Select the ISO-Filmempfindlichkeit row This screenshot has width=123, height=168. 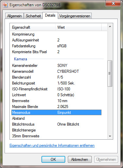pyautogui.click(x=56, y=89)
